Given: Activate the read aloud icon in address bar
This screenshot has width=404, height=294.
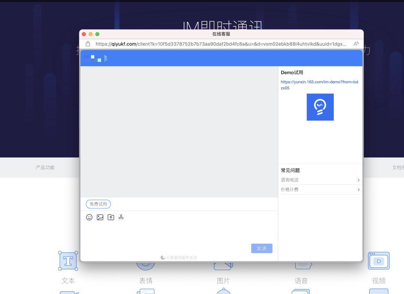Looking at the screenshot, I should point(356,44).
